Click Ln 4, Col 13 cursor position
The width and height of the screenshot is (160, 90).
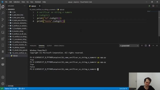click(x=123, y=88)
